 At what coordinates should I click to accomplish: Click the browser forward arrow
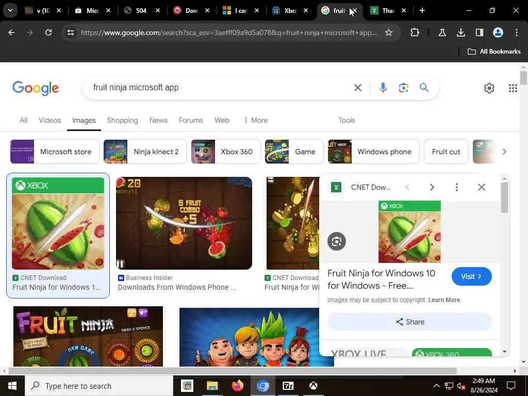30,32
